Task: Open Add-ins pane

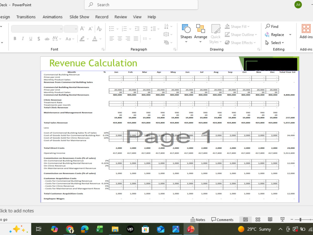Action: (x=306, y=31)
